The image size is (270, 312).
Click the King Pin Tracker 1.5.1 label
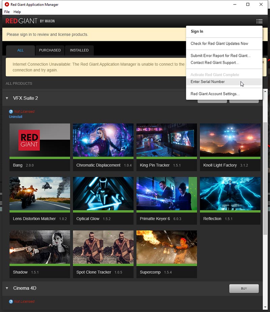click(160, 165)
